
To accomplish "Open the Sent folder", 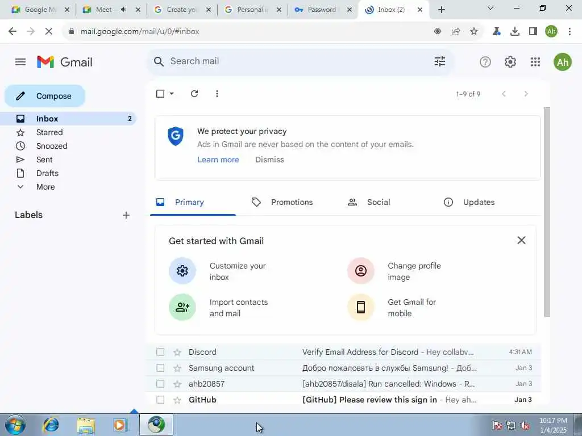I will (44, 160).
